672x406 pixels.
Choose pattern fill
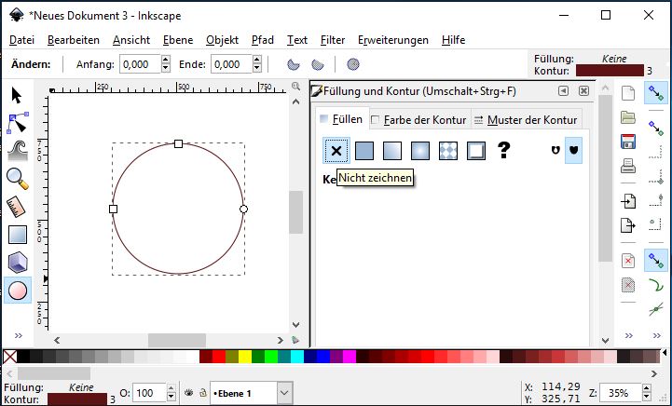pos(448,151)
